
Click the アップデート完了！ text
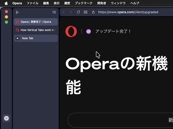tap(113, 32)
